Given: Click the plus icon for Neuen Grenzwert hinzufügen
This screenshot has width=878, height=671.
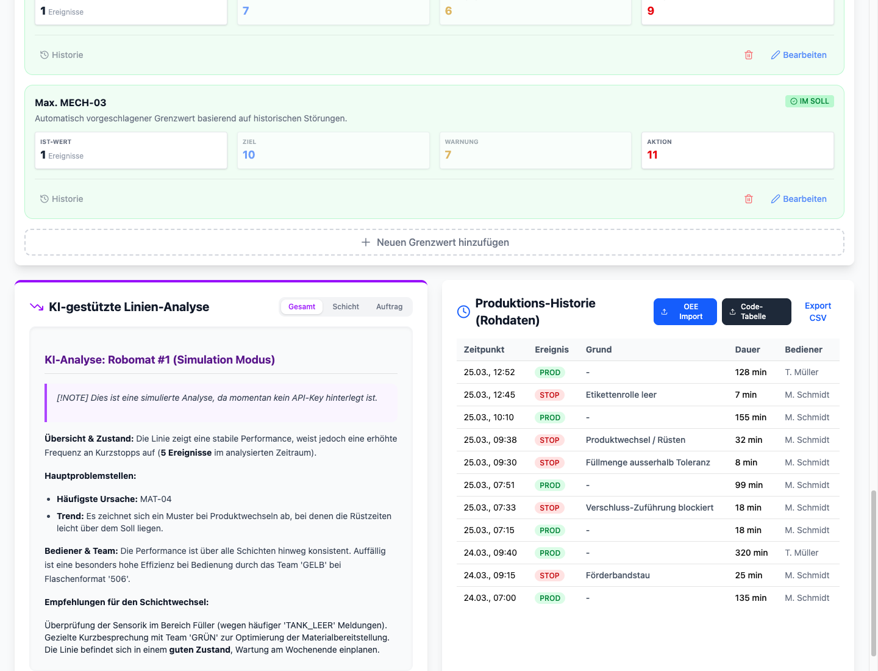Looking at the screenshot, I should click(x=365, y=242).
